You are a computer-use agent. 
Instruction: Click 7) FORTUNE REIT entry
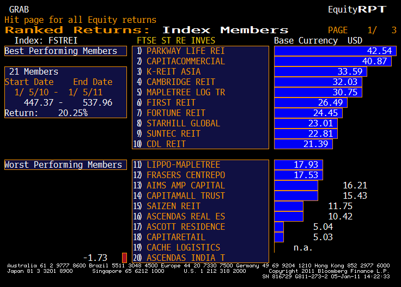coord(200,113)
